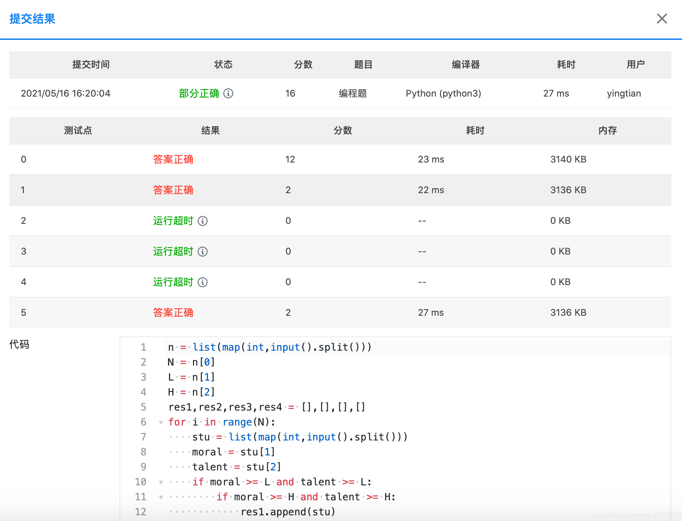682x521 pixels.
Task: Click the 3140 KB memory value
Action: (568, 159)
